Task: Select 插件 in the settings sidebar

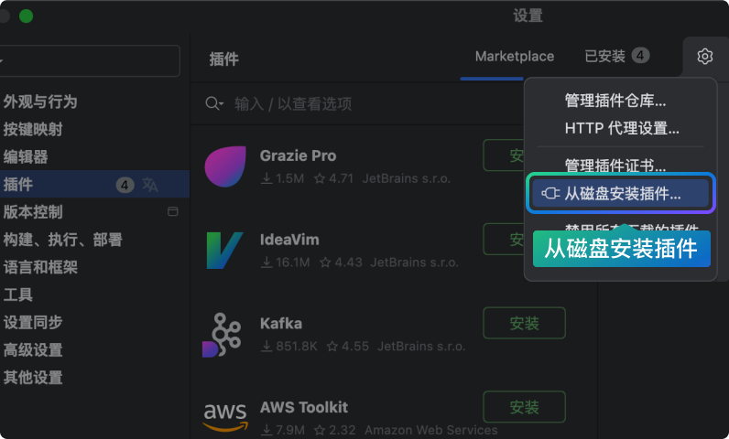Action: pos(94,184)
